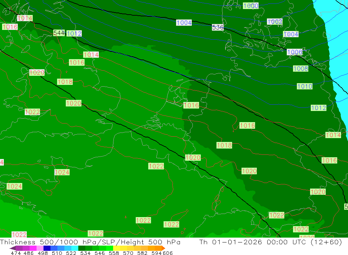
Task: Click the 558 legend value
Action: [114, 253]
